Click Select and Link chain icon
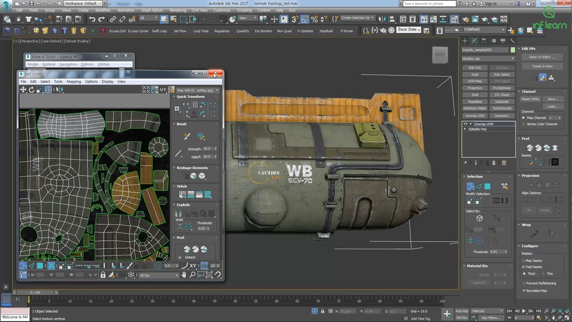Screen dimensions: 572x322 (113, 19)
